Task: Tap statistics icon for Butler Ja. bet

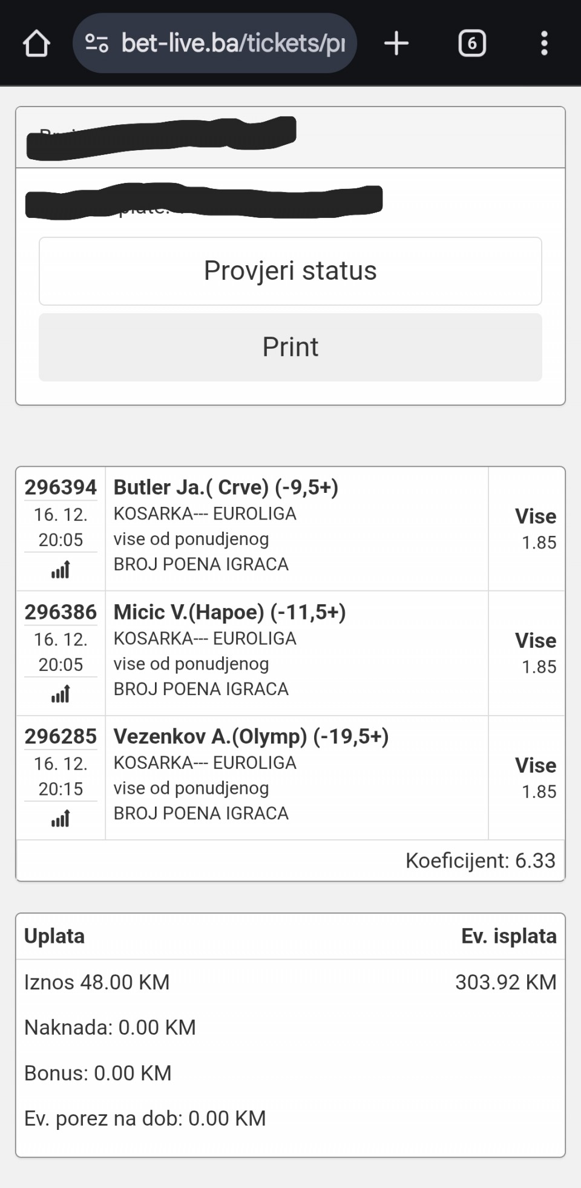Action: pyautogui.click(x=61, y=570)
